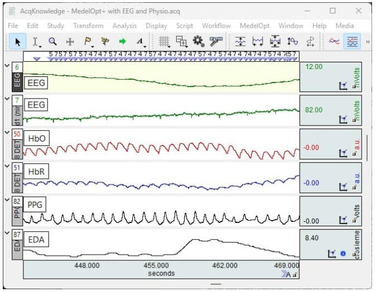Screen dimensions: 376x292
Task: Toggle the grid display icon
Action: pos(164,42)
